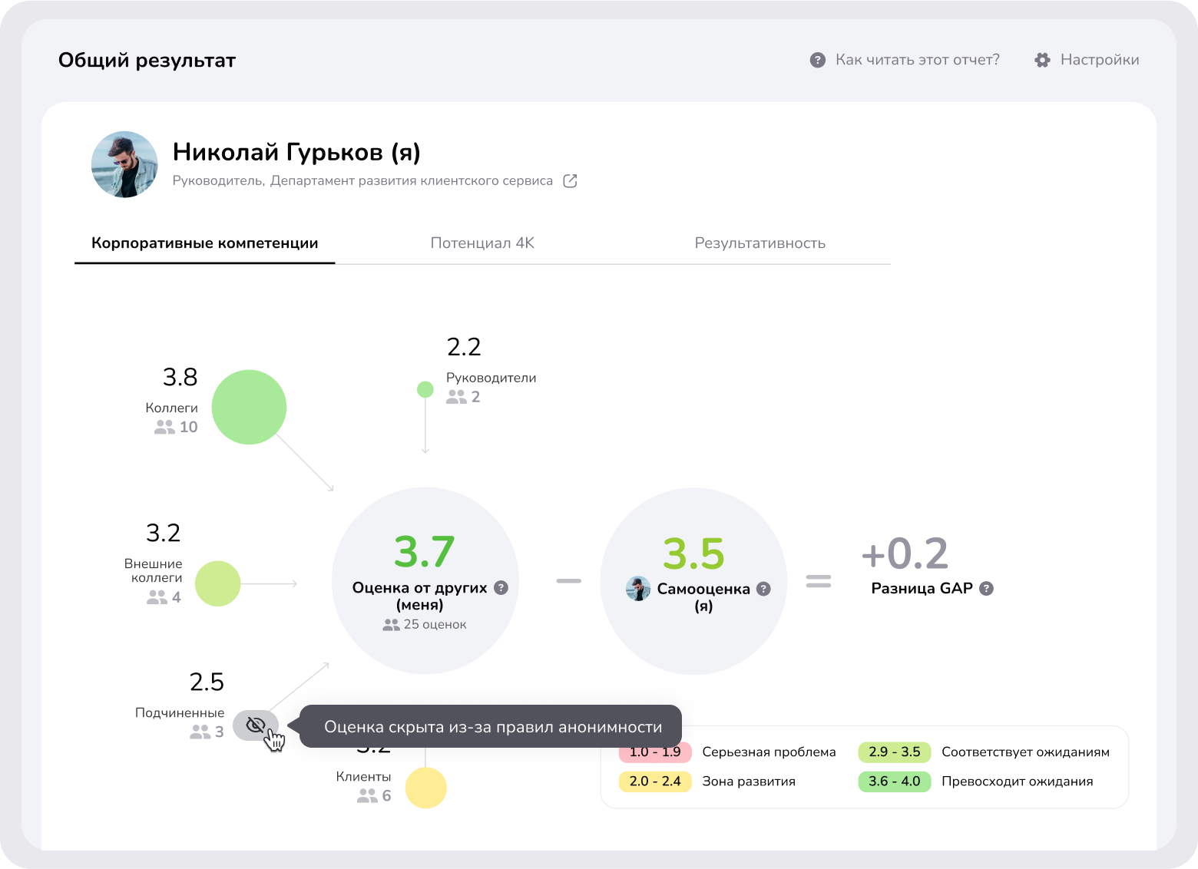The image size is (1198, 869).
Task: Click the yellow Клиенты circle
Action: coord(425,788)
